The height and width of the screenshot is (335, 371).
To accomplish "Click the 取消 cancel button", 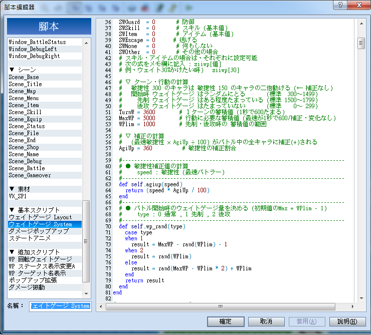I will tap(266, 321).
